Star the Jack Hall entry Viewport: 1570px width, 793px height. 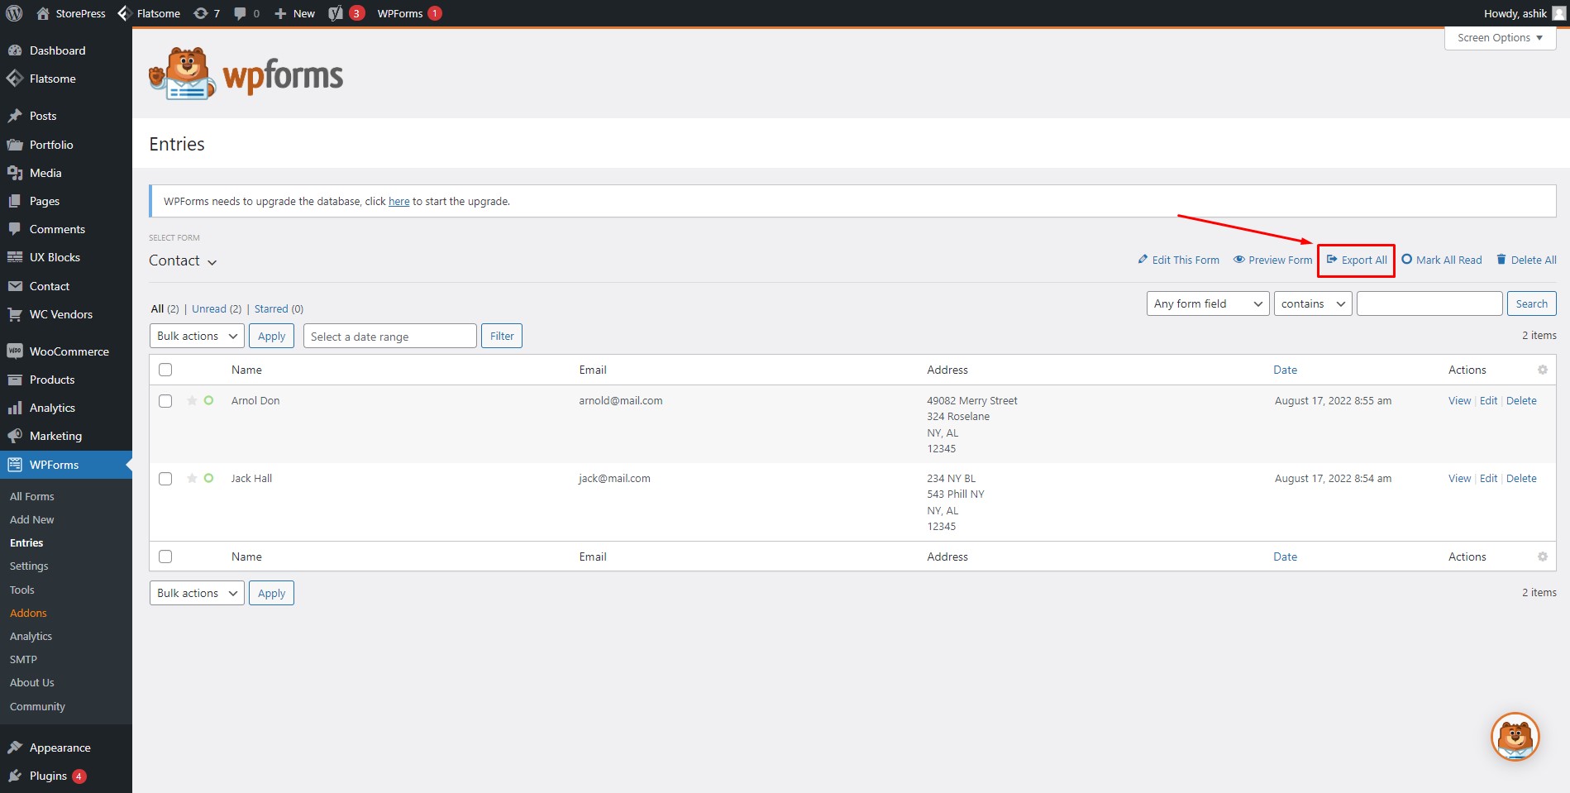[192, 478]
